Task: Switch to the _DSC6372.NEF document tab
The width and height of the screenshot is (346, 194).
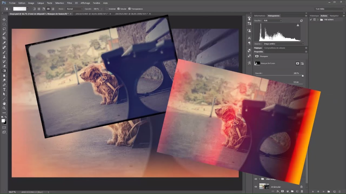Action: tap(92, 14)
